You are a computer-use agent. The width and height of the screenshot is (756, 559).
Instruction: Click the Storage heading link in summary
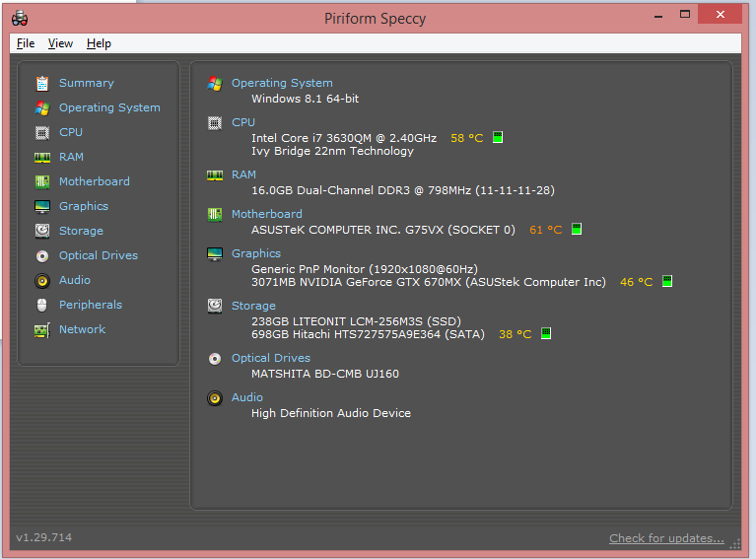tap(253, 306)
